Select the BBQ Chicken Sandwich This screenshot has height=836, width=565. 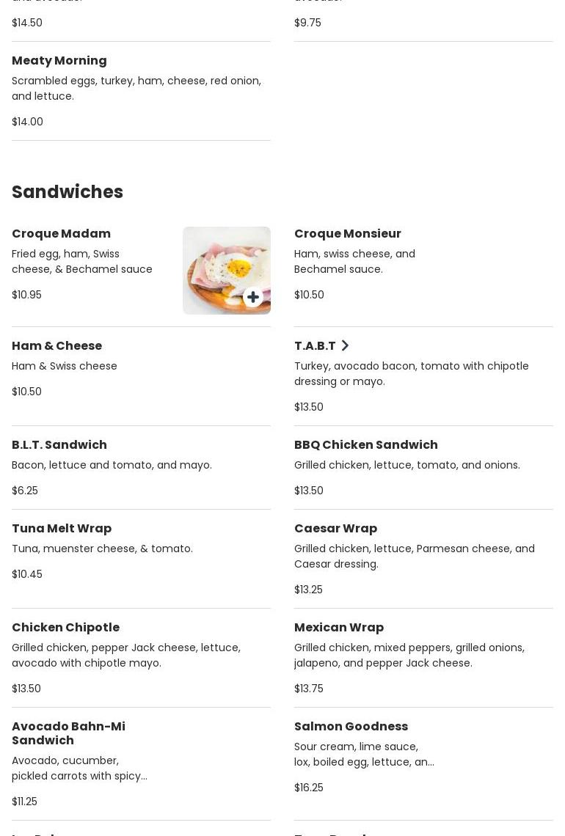point(423,468)
